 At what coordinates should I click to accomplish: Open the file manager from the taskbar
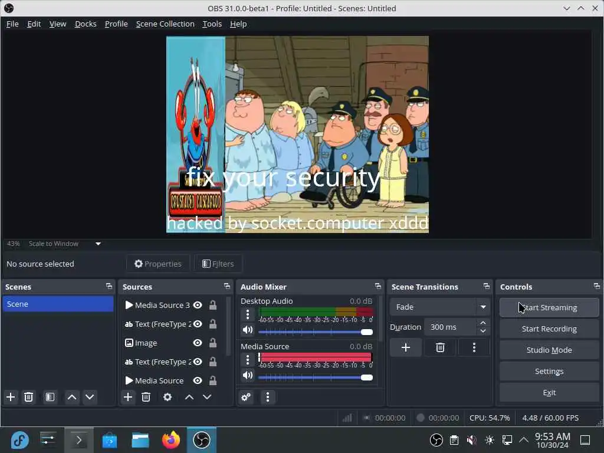tap(140, 440)
